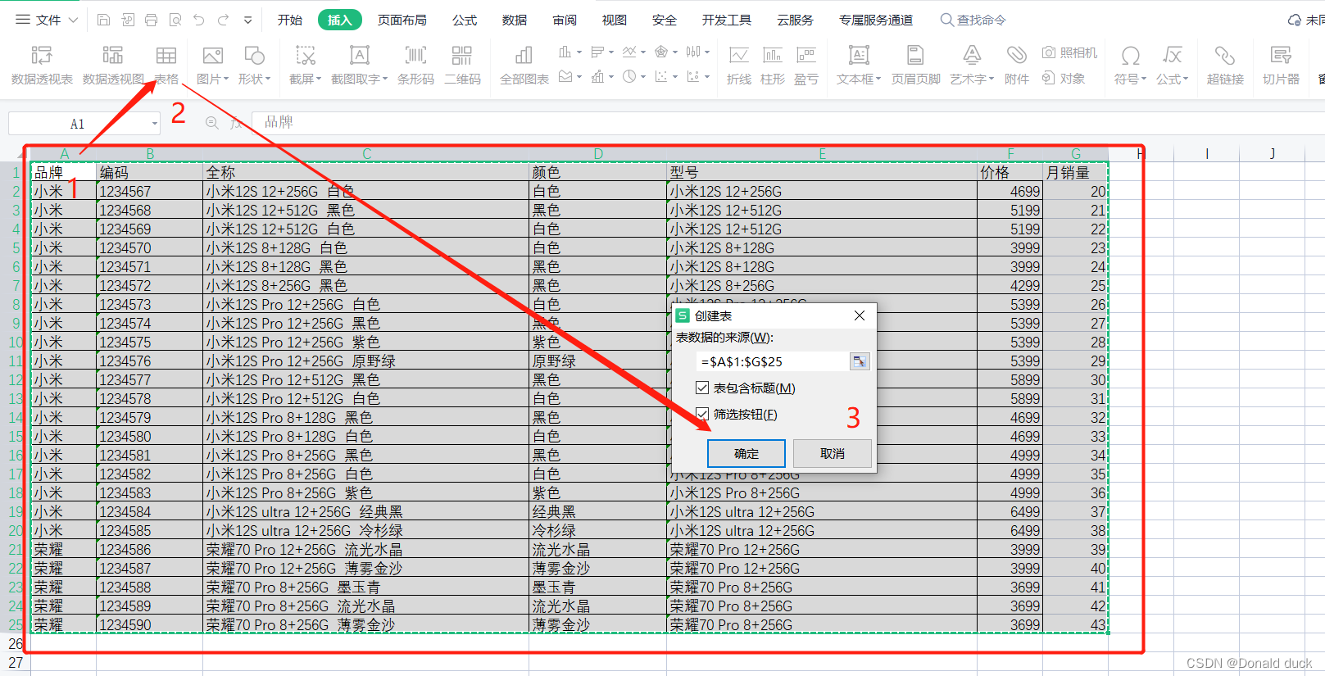Click the Print Preview icon
This screenshot has width=1325, height=676.
(175, 20)
